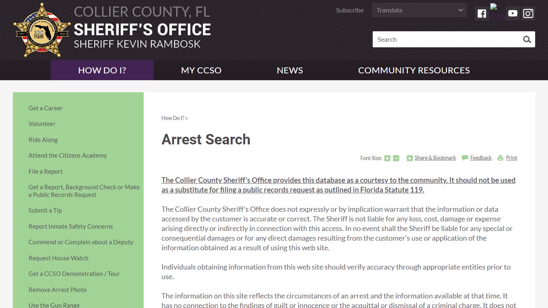Open the How Do I? menu
Screen dimensions: 548x308
click(x=102, y=70)
